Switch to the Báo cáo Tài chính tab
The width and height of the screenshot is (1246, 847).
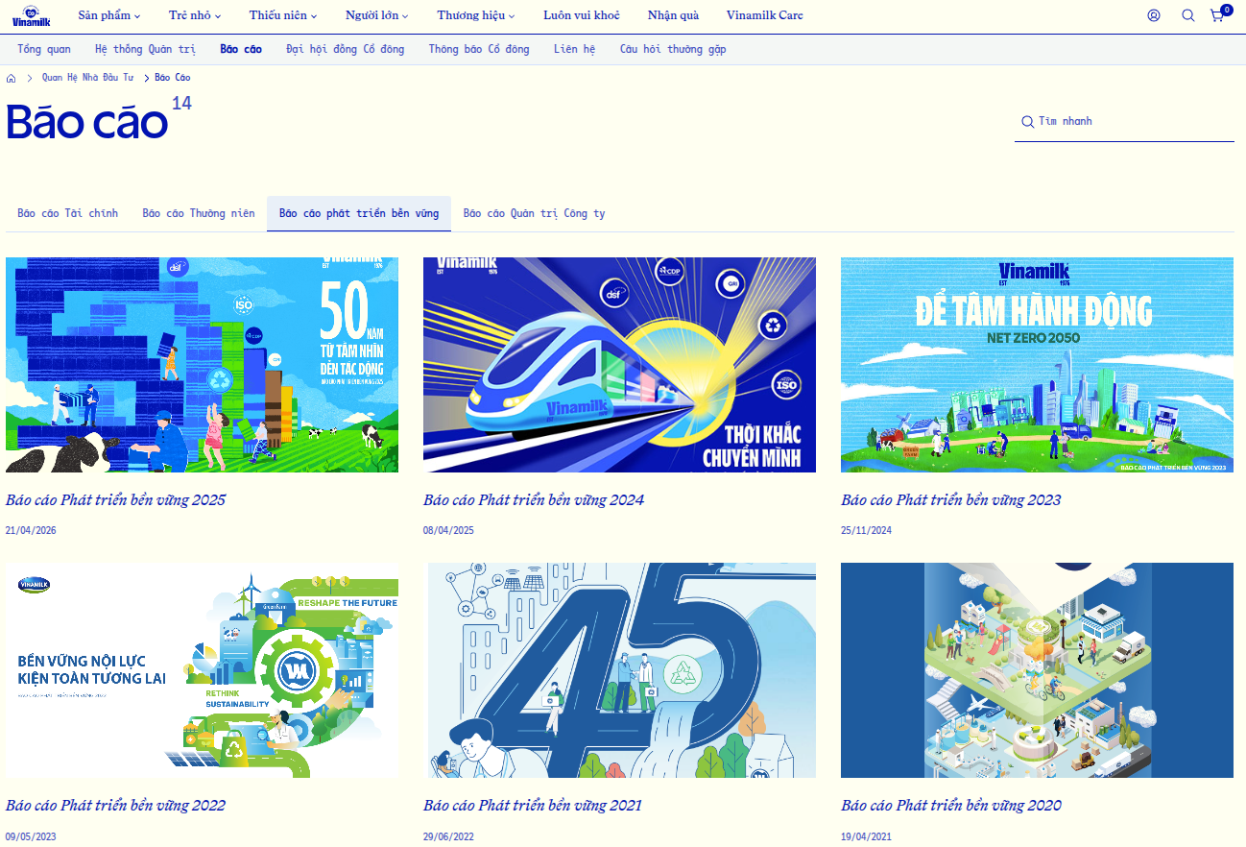(x=68, y=213)
